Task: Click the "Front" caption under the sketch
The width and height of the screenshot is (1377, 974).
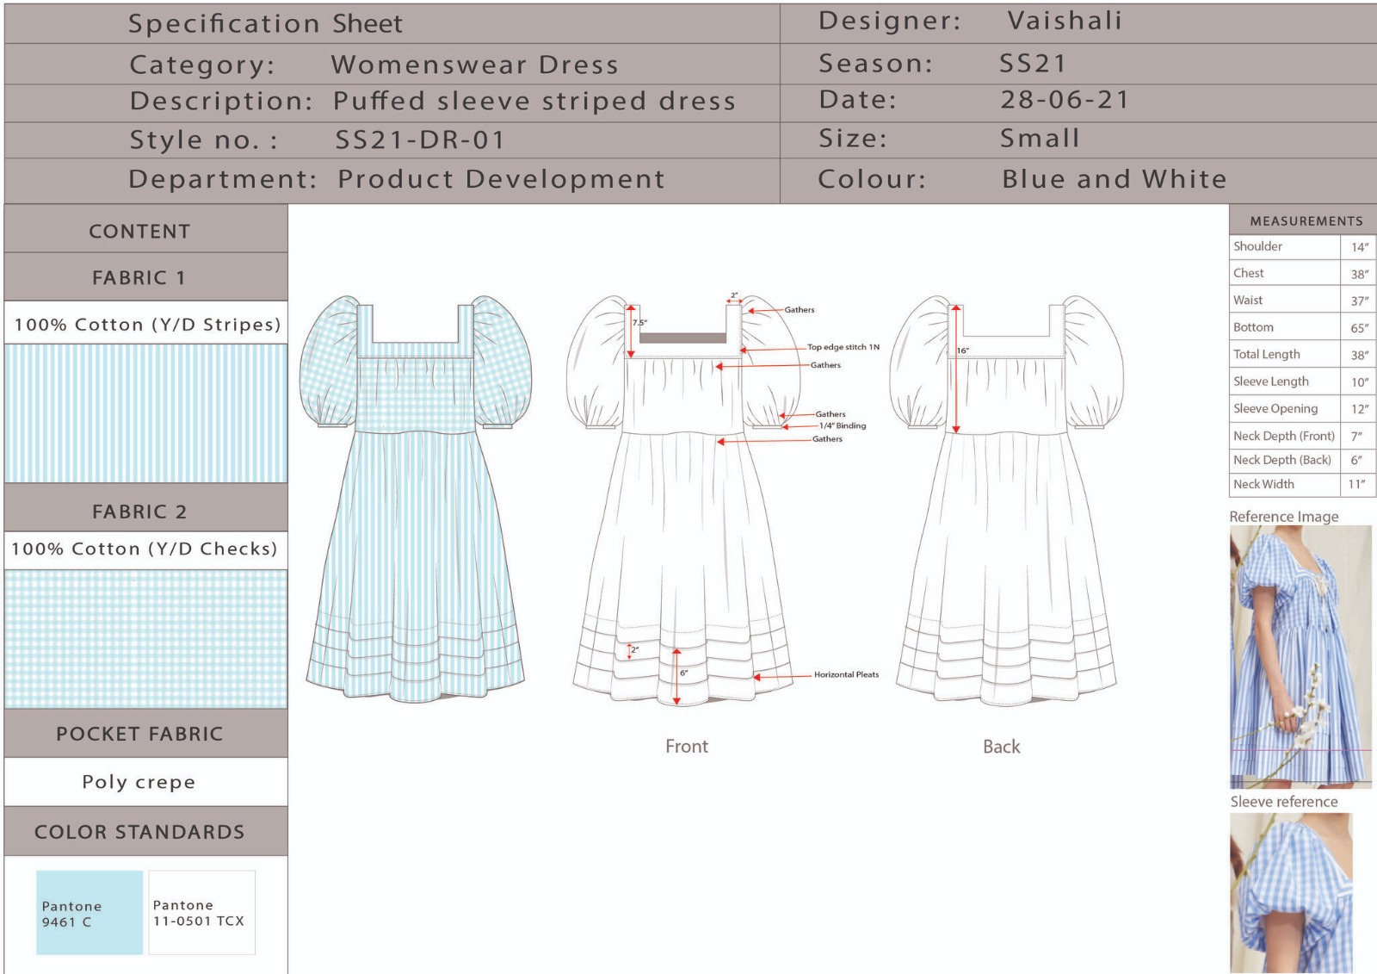Action: (686, 747)
